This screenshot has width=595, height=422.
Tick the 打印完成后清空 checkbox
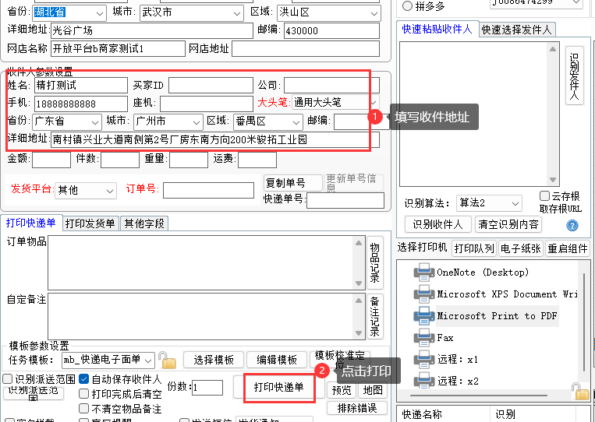pyautogui.click(x=83, y=394)
